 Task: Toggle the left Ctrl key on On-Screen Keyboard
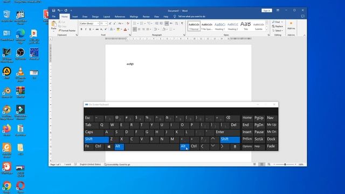tap(99, 147)
